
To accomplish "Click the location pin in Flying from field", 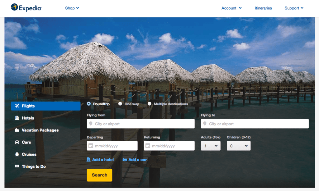I will pyautogui.click(x=91, y=124).
